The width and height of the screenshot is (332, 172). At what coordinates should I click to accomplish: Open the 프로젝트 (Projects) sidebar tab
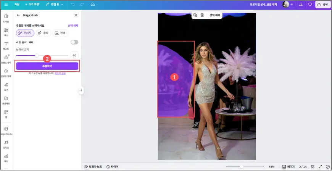pos(6,100)
